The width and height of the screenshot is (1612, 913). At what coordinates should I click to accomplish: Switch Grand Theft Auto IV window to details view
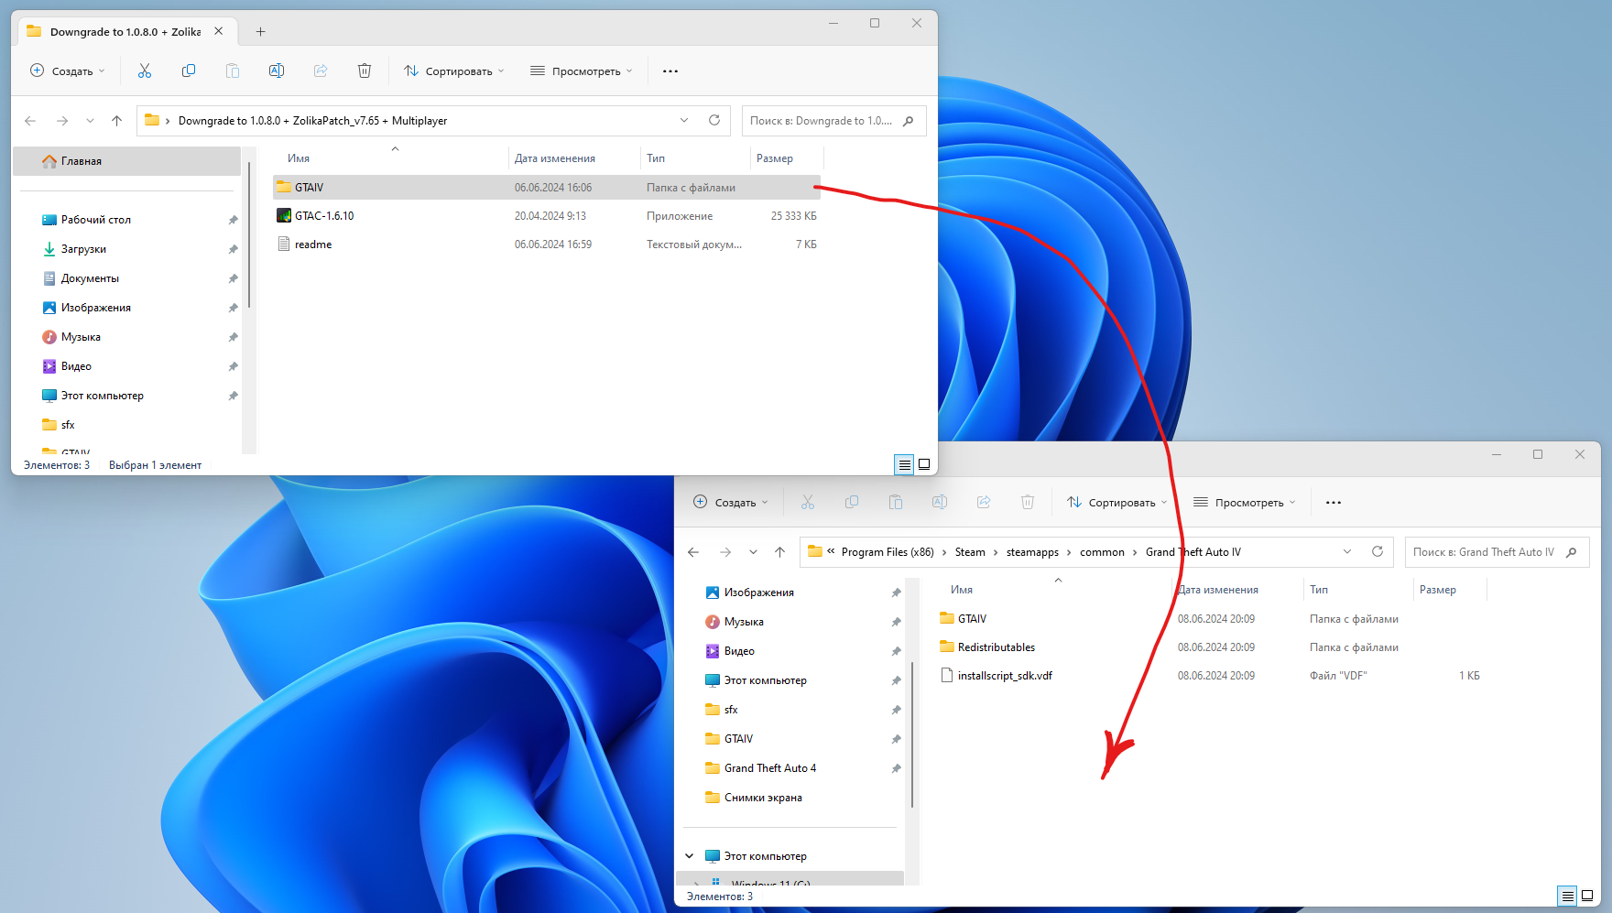click(1567, 896)
